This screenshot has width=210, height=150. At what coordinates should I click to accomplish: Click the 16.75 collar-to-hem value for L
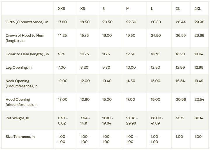[x=155, y=54]
